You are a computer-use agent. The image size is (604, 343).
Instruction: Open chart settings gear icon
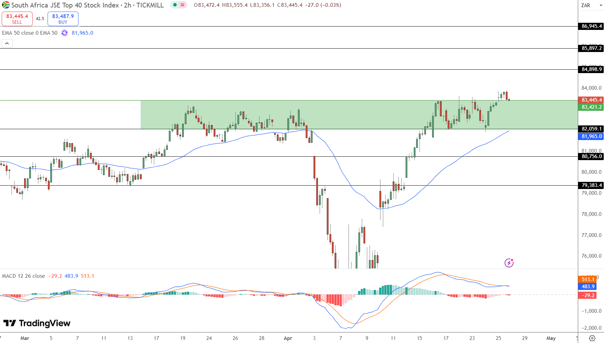point(592,338)
